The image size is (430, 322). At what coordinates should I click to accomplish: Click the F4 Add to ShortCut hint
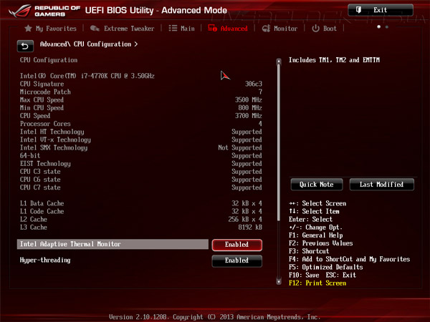[350, 259]
